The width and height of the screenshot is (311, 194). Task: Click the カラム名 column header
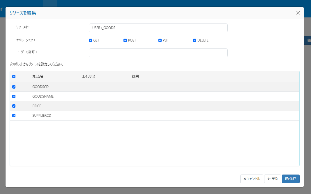pyautogui.click(x=38, y=76)
